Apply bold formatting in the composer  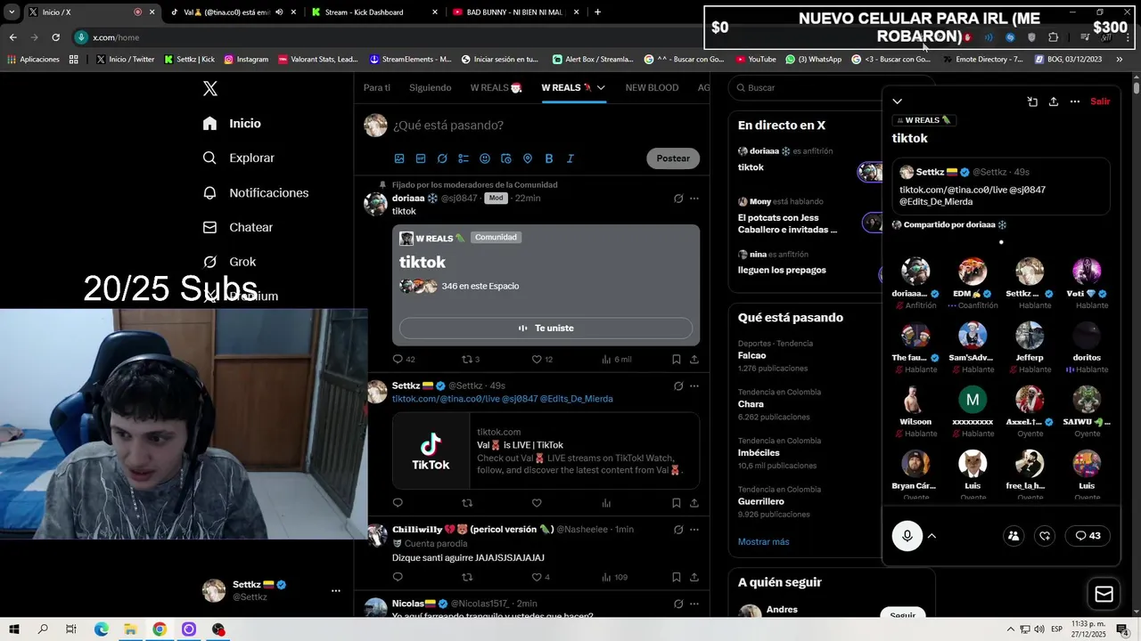[x=549, y=158]
